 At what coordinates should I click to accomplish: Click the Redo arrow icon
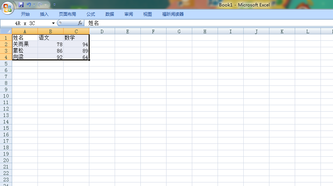click(40, 4)
